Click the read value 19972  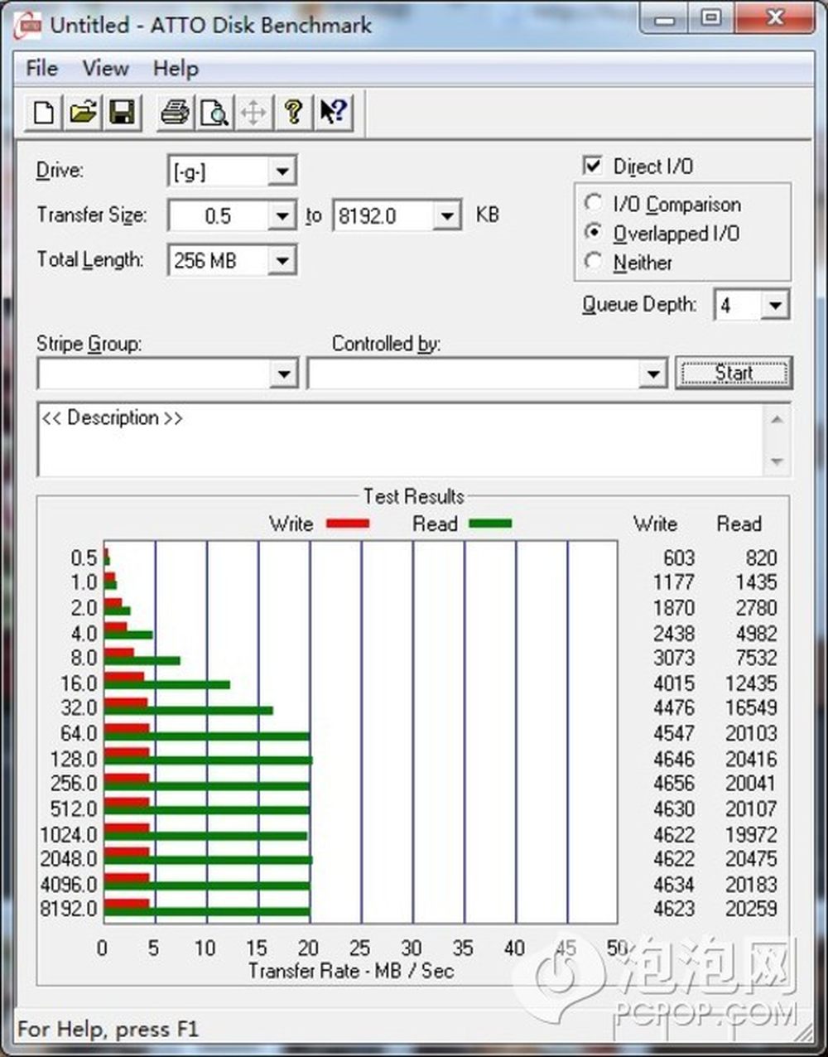pyautogui.click(x=751, y=834)
